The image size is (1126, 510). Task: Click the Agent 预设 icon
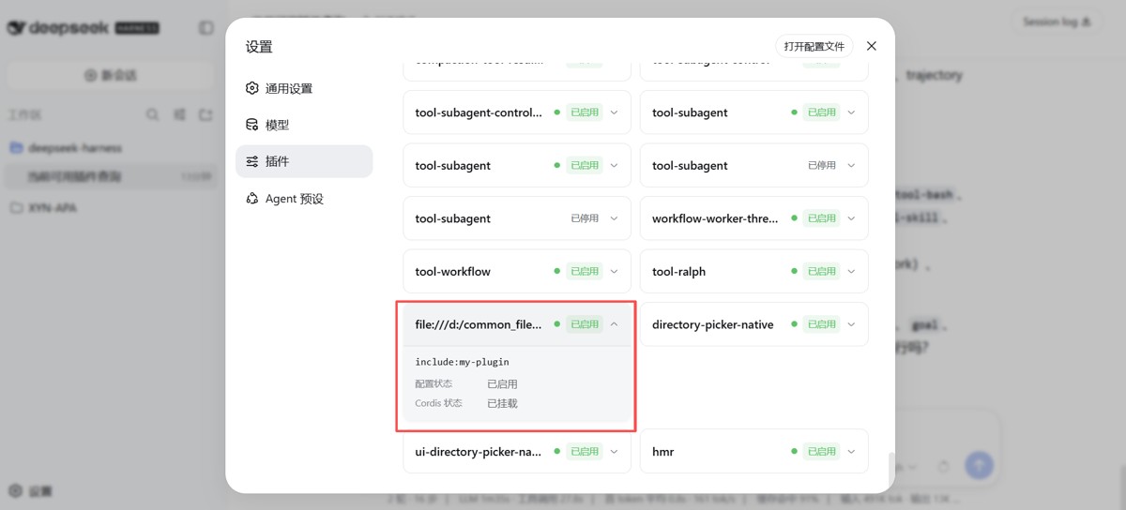251,199
